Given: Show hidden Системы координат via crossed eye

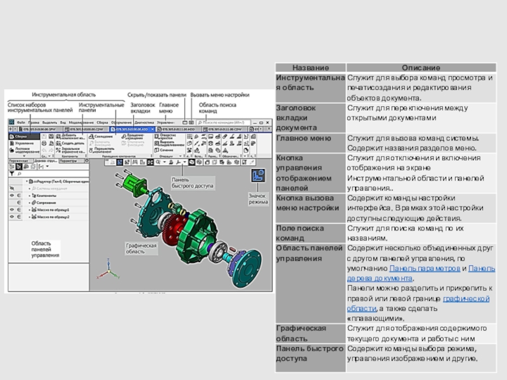Looking at the screenshot, I should pyautogui.click(x=12, y=188).
